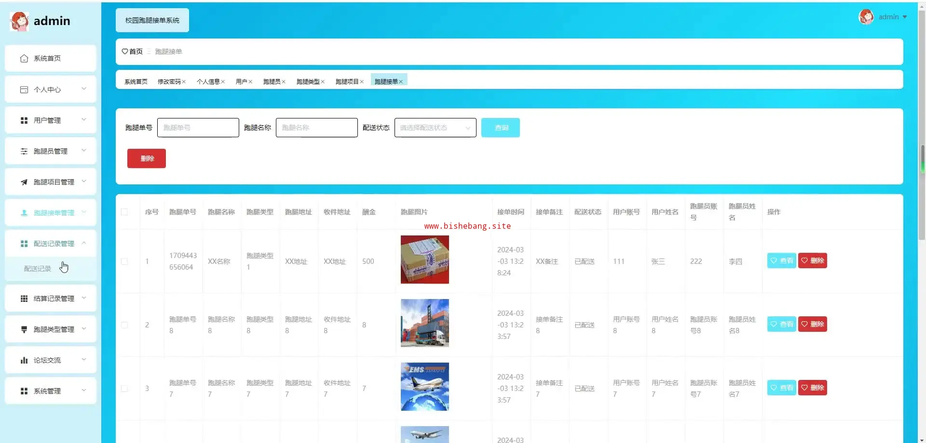
Task: Select the checkbox for row 3
Action: coord(124,389)
